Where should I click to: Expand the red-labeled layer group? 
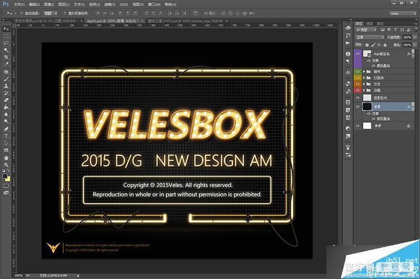(364, 91)
